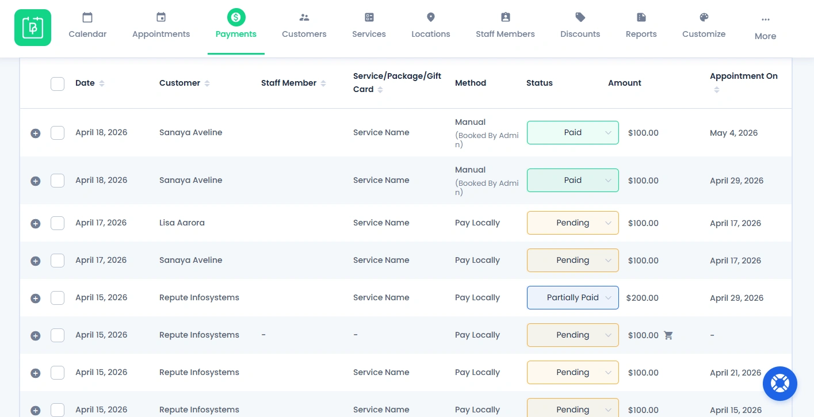Click the BookingPress green logo icon
814x417 pixels.
click(33, 28)
